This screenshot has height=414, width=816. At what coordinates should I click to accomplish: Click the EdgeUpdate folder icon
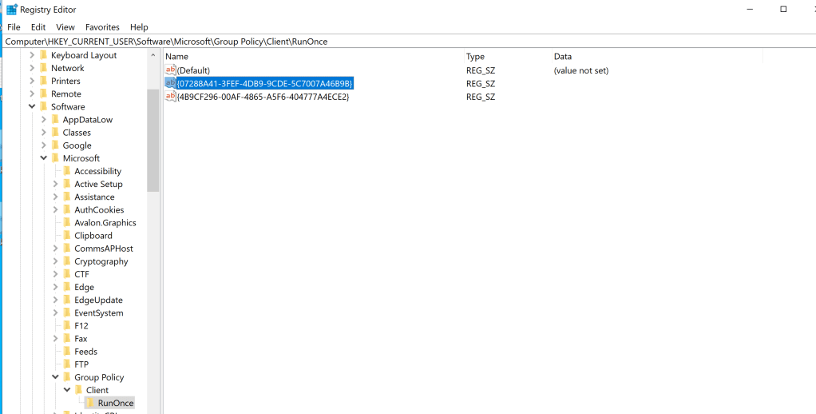pos(67,300)
